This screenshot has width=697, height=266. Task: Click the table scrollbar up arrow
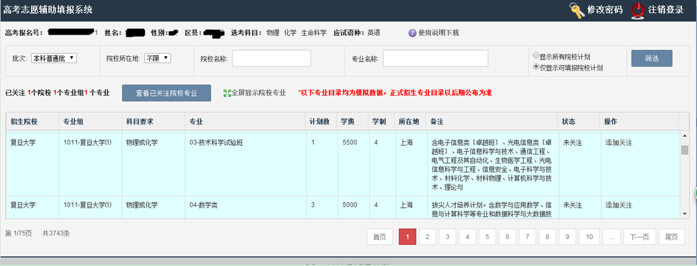coord(684,136)
